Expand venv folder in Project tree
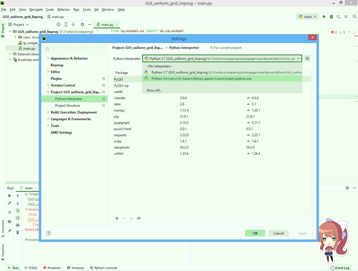The height and width of the screenshot is (271, 358). tap(15, 37)
